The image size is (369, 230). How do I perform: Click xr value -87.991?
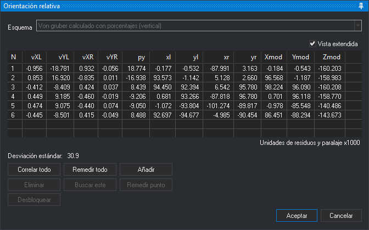[219, 69]
